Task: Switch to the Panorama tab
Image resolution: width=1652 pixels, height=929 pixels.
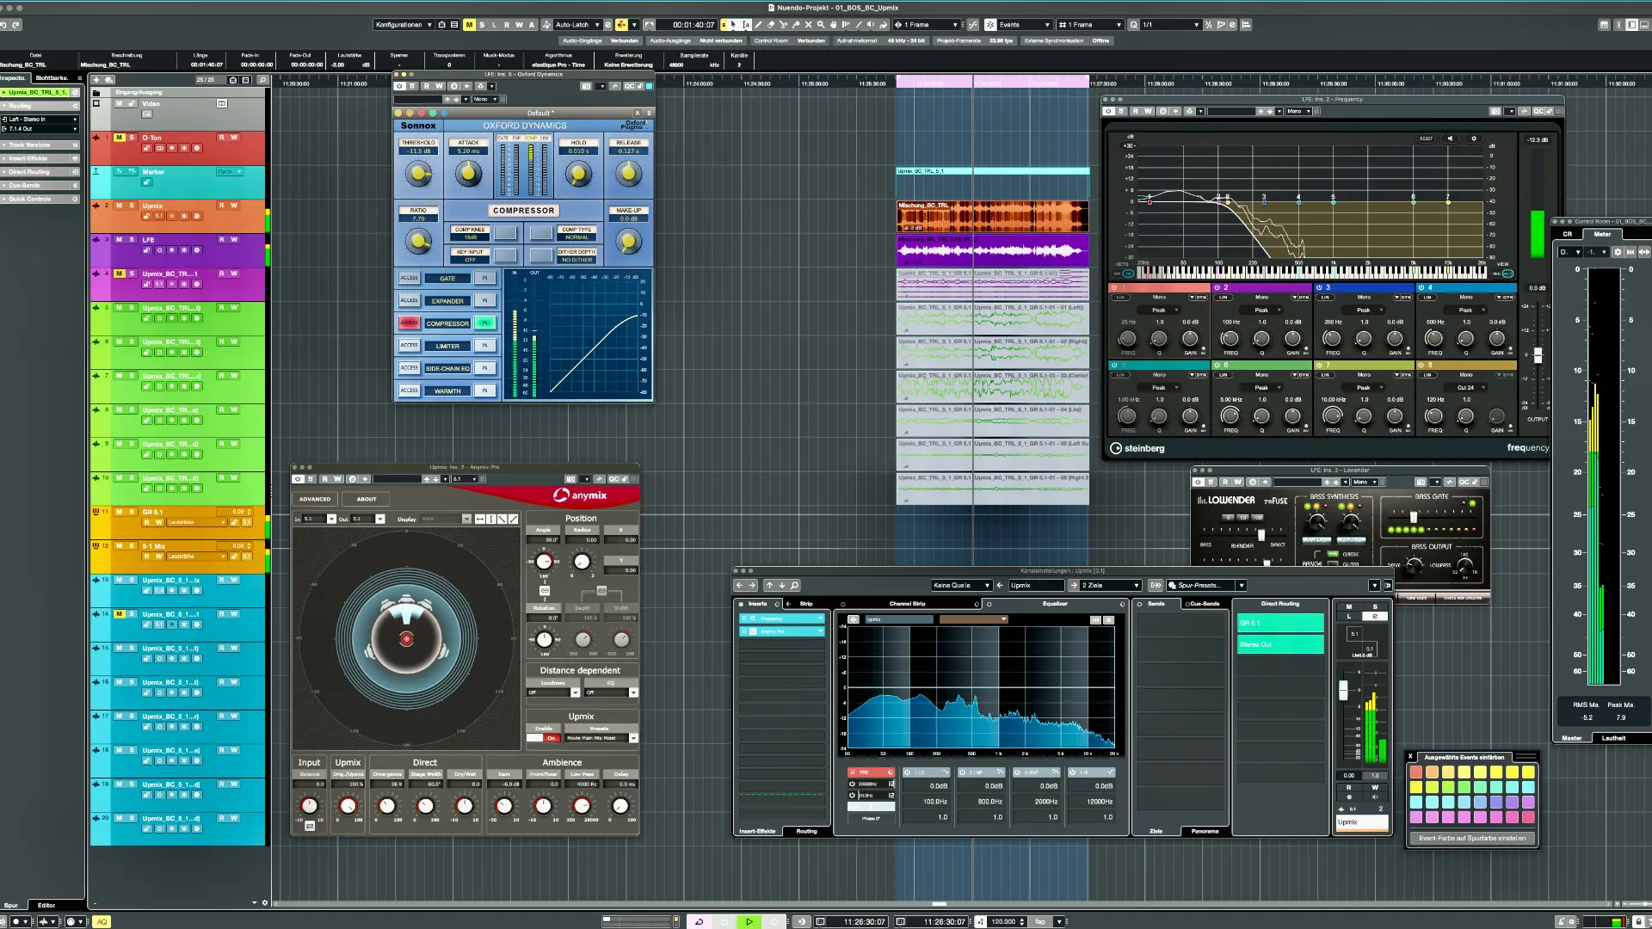Action: (x=1205, y=831)
